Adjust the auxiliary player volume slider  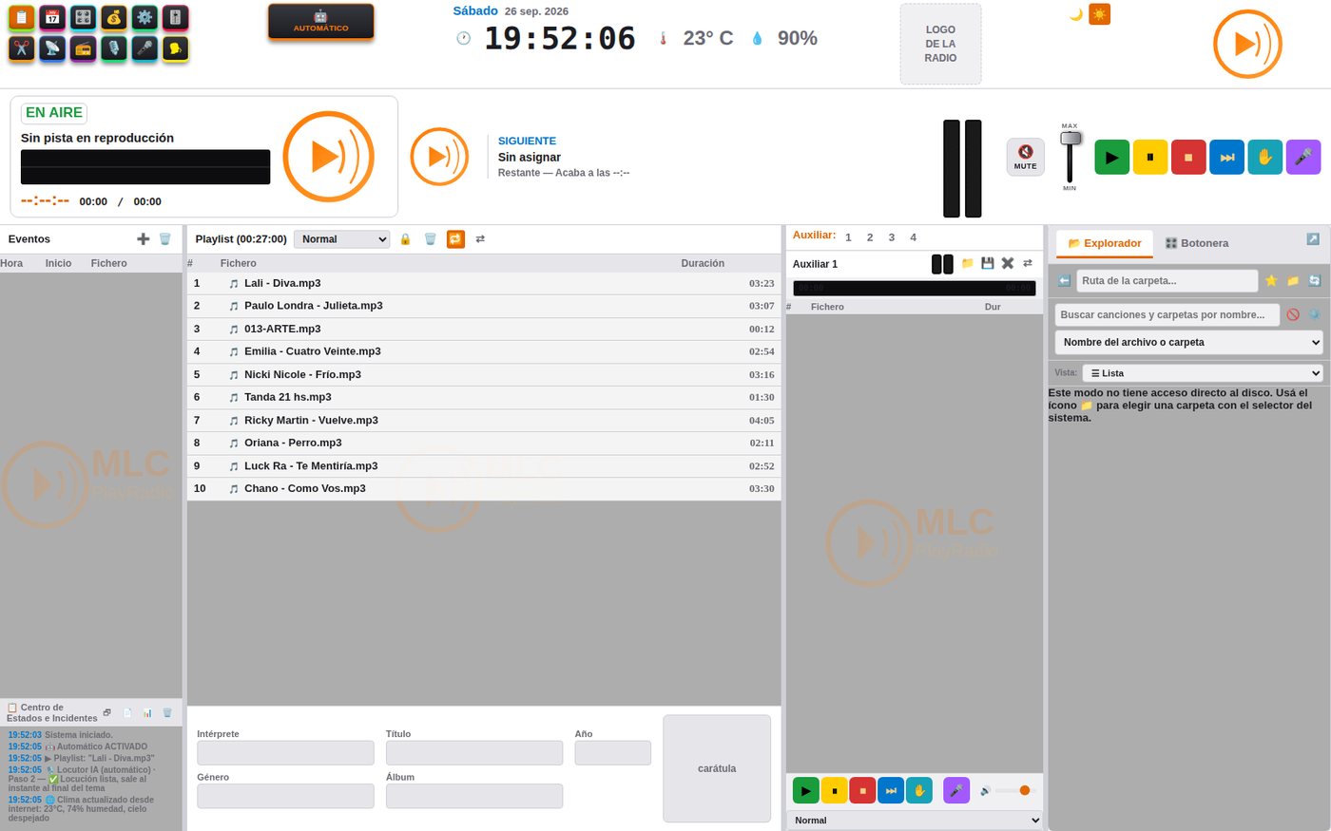click(1013, 790)
